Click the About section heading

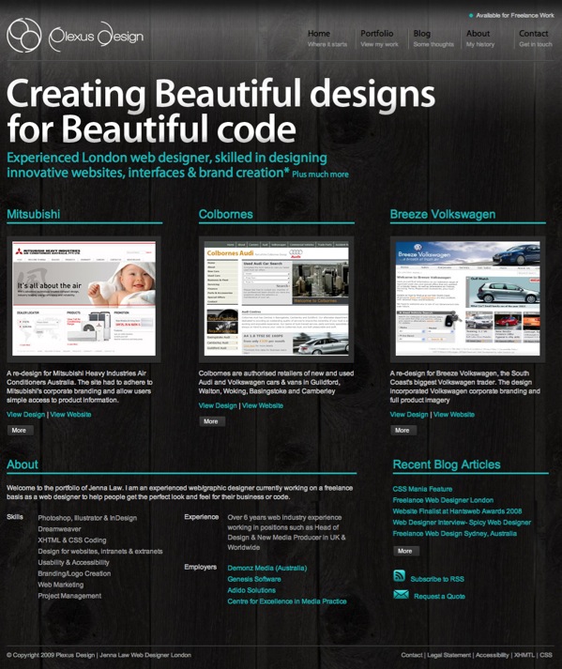click(23, 464)
